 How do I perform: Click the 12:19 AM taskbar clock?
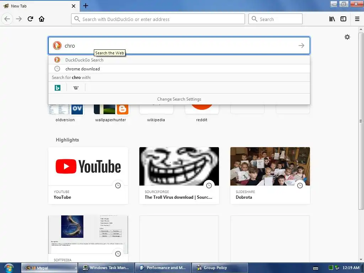coord(351,268)
